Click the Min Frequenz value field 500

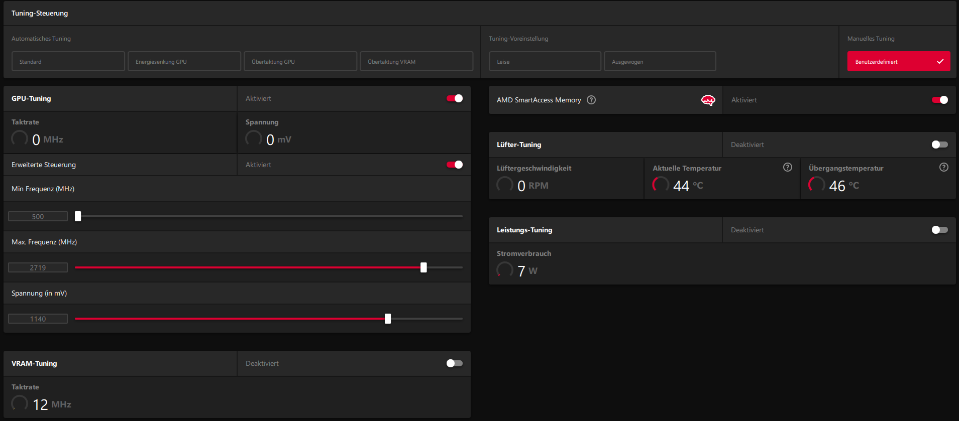click(38, 216)
